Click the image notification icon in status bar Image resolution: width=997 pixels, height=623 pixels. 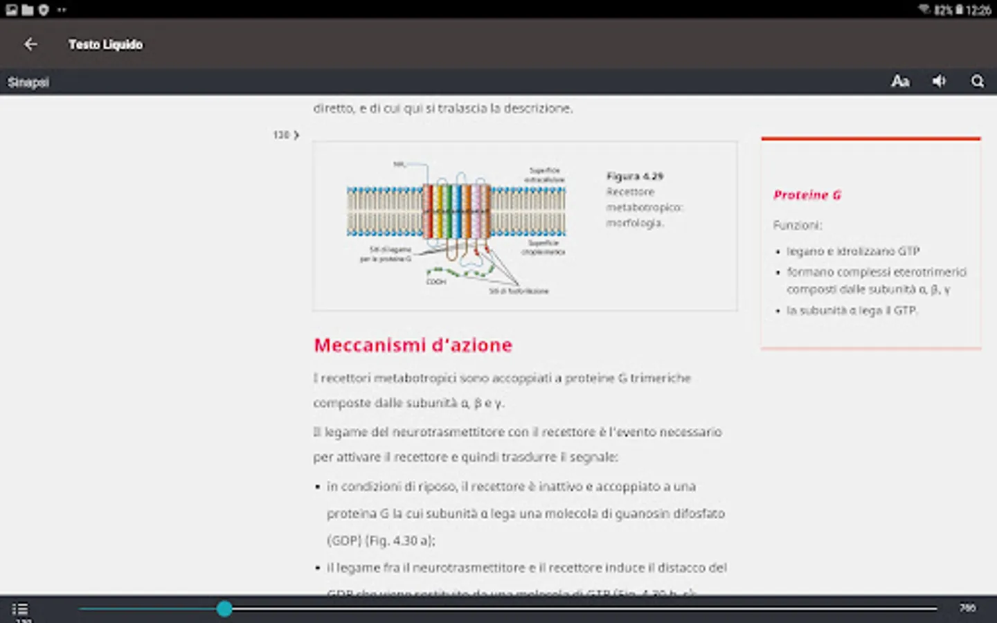point(12,10)
